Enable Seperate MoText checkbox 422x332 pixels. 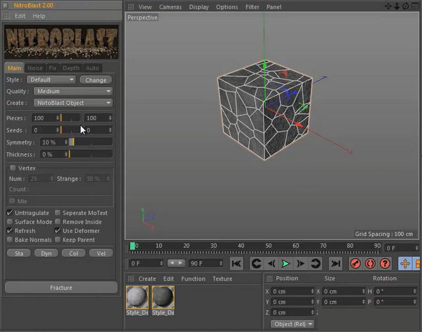(x=57, y=213)
